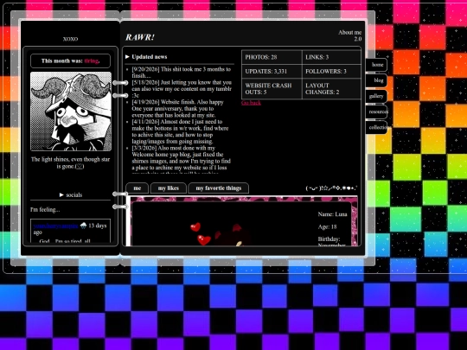Image resolution: width=467 pixels, height=350 pixels.
Task: Click the [9/20/2026] news entry
Action: (x=181, y=73)
